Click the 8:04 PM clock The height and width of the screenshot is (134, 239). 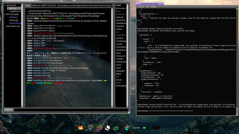[136, 128]
